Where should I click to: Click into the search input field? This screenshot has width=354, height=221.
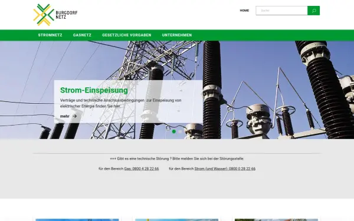point(281,11)
